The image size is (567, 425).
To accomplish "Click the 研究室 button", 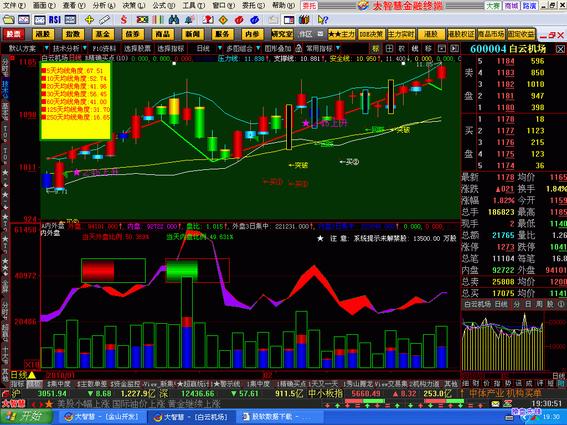I will [x=282, y=34].
